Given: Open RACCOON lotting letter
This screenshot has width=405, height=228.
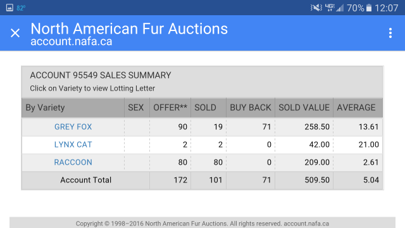Looking at the screenshot, I should [x=73, y=162].
